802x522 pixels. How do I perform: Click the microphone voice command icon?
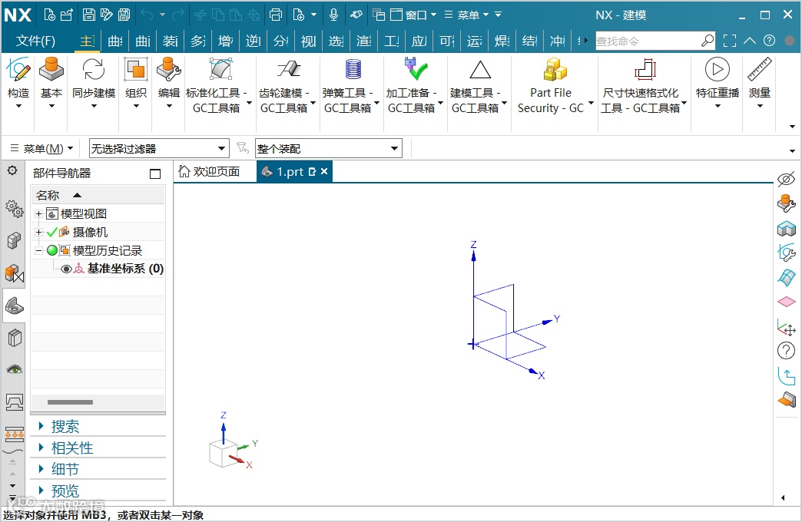coord(333,15)
